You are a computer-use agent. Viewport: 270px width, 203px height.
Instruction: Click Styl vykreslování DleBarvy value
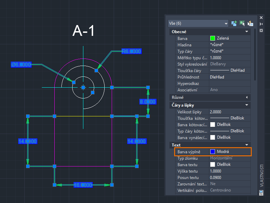coord(230,64)
